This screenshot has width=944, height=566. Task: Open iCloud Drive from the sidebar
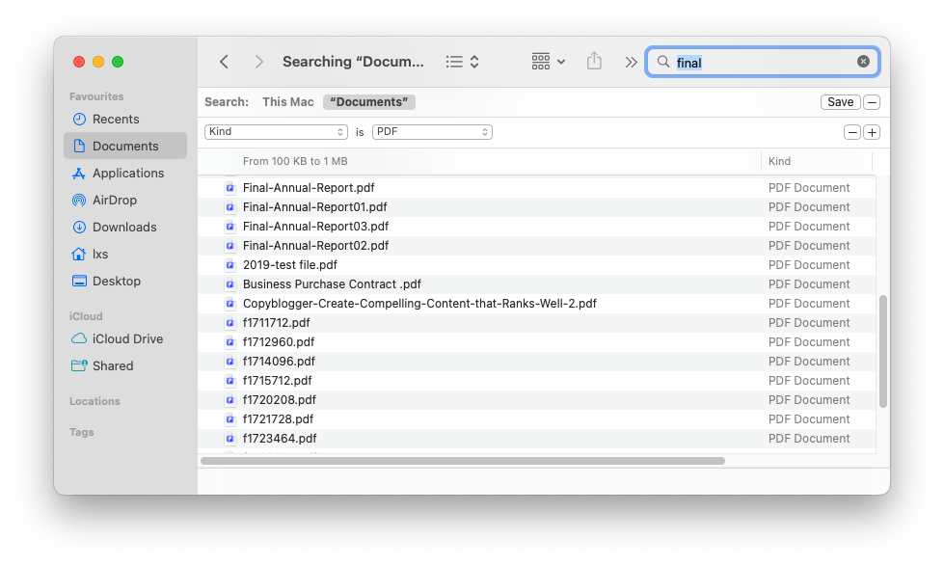118,338
